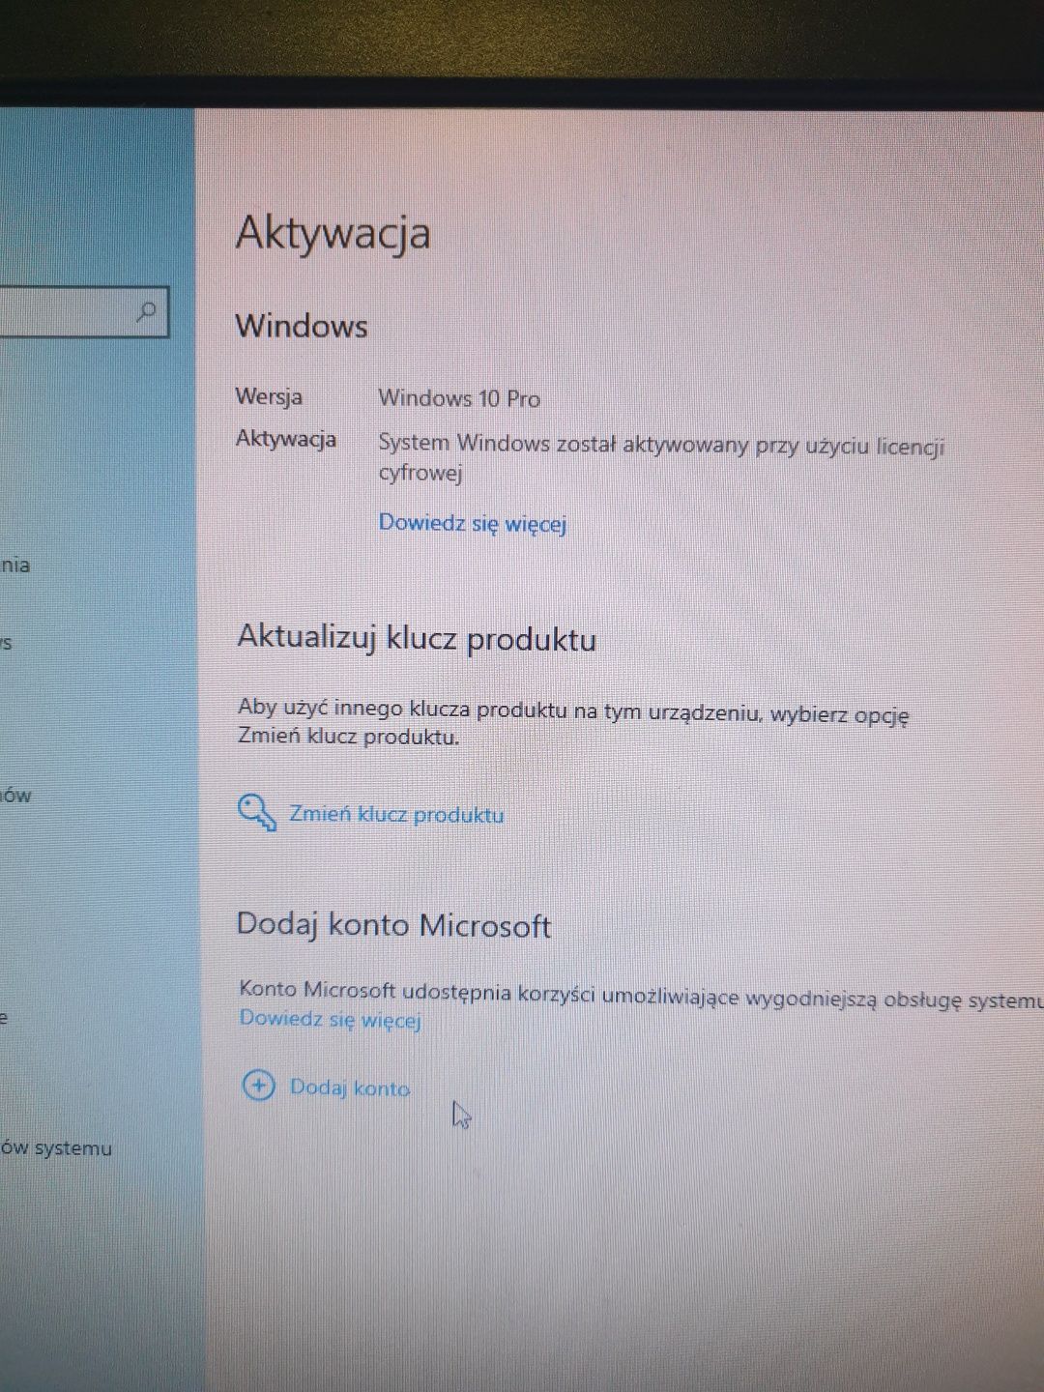Viewport: 1044px width, 1392px height.
Task: Open the first Dowiedz się więcej link under Aktywacja
Action: click(472, 524)
